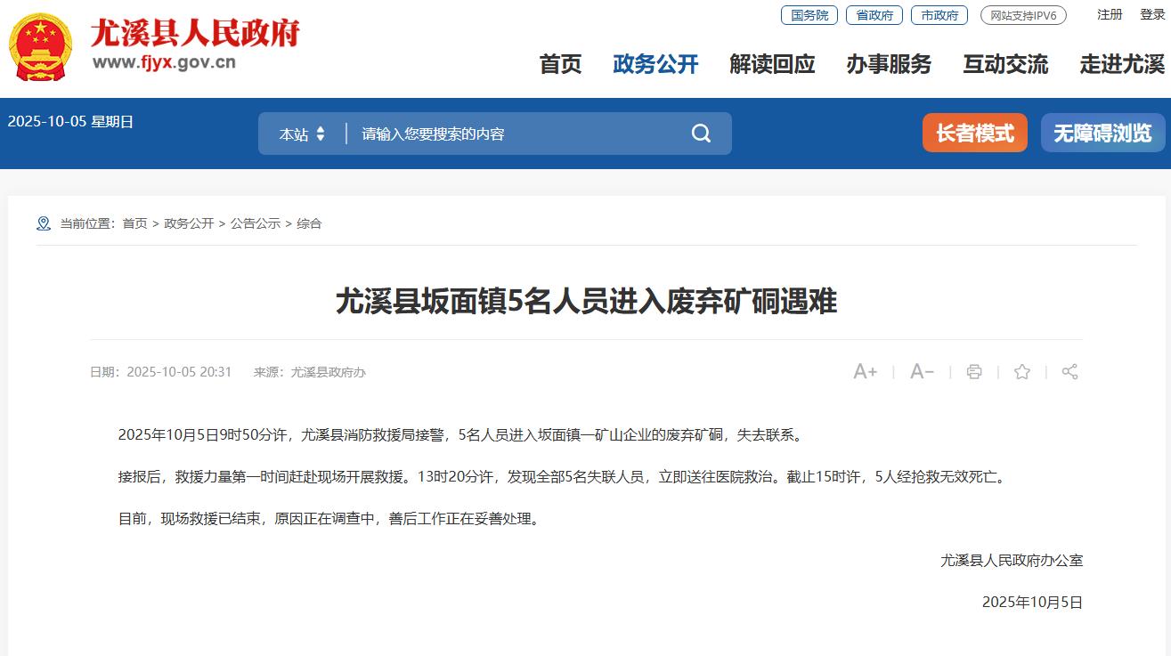
Task: Print the article using printer icon
Action: [x=974, y=372]
